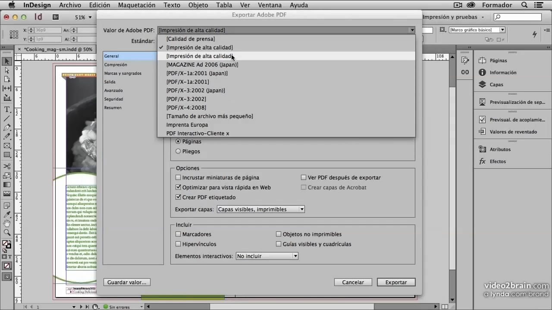This screenshot has width=552, height=310.
Task: Select the Eyedropper tool
Action: pos(7,214)
